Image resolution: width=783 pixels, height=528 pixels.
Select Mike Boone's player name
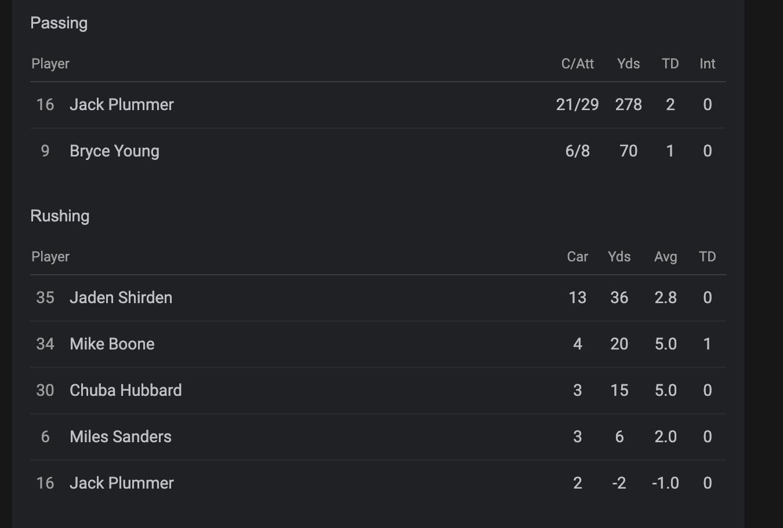112,344
